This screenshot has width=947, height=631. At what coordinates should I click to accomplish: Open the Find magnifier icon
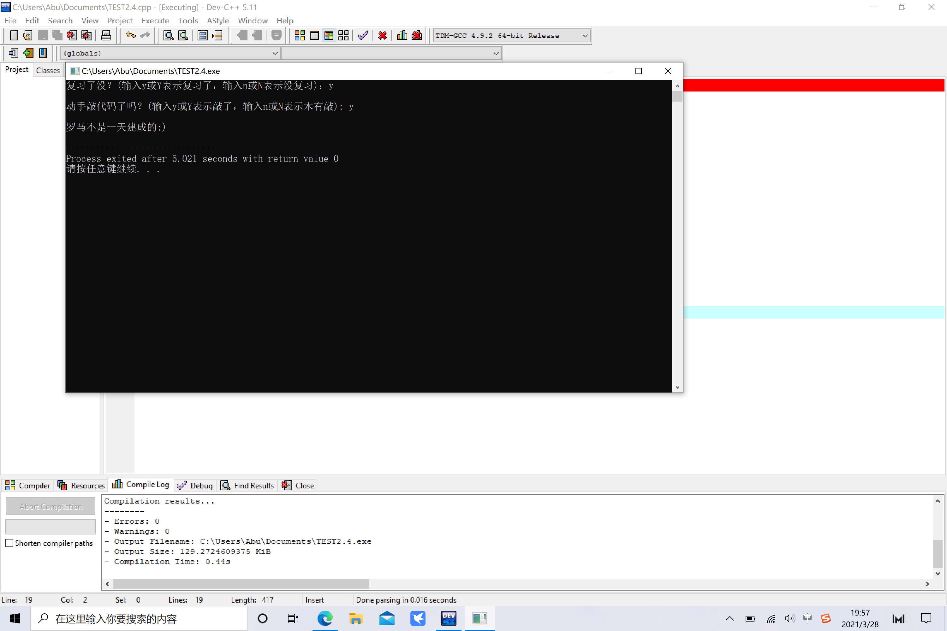click(168, 35)
